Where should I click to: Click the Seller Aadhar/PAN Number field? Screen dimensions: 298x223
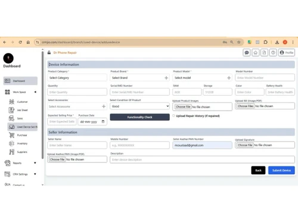(x=202, y=145)
